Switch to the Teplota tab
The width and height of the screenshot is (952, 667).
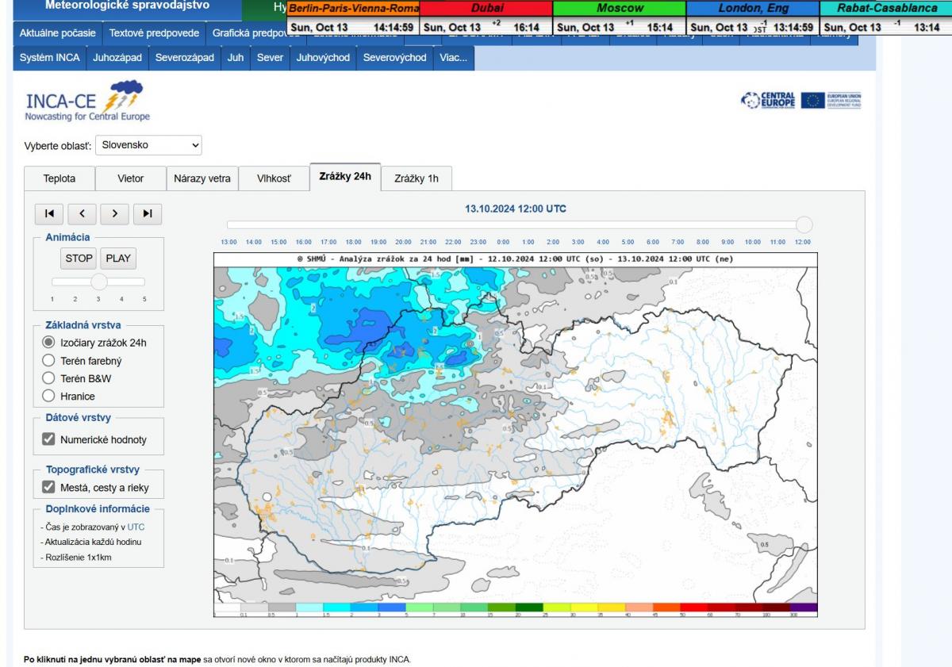coord(59,178)
